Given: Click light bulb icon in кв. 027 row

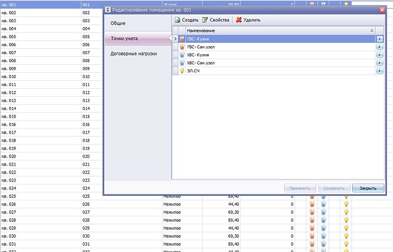Looking at the screenshot, I should (346, 212).
